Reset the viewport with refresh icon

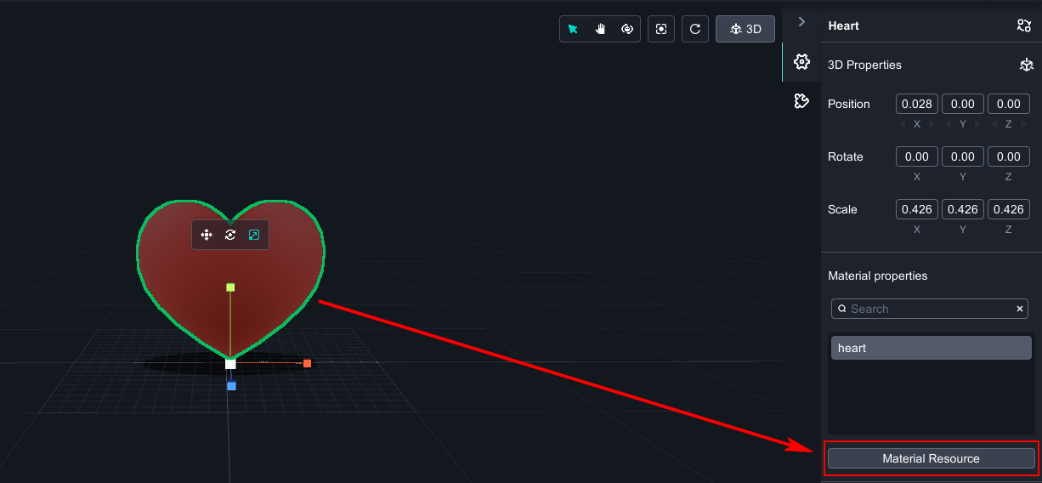point(695,29)
